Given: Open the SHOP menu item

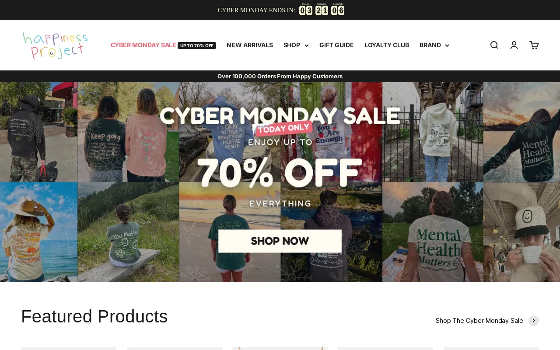Looking at the screenshot, I should point(292,45).
